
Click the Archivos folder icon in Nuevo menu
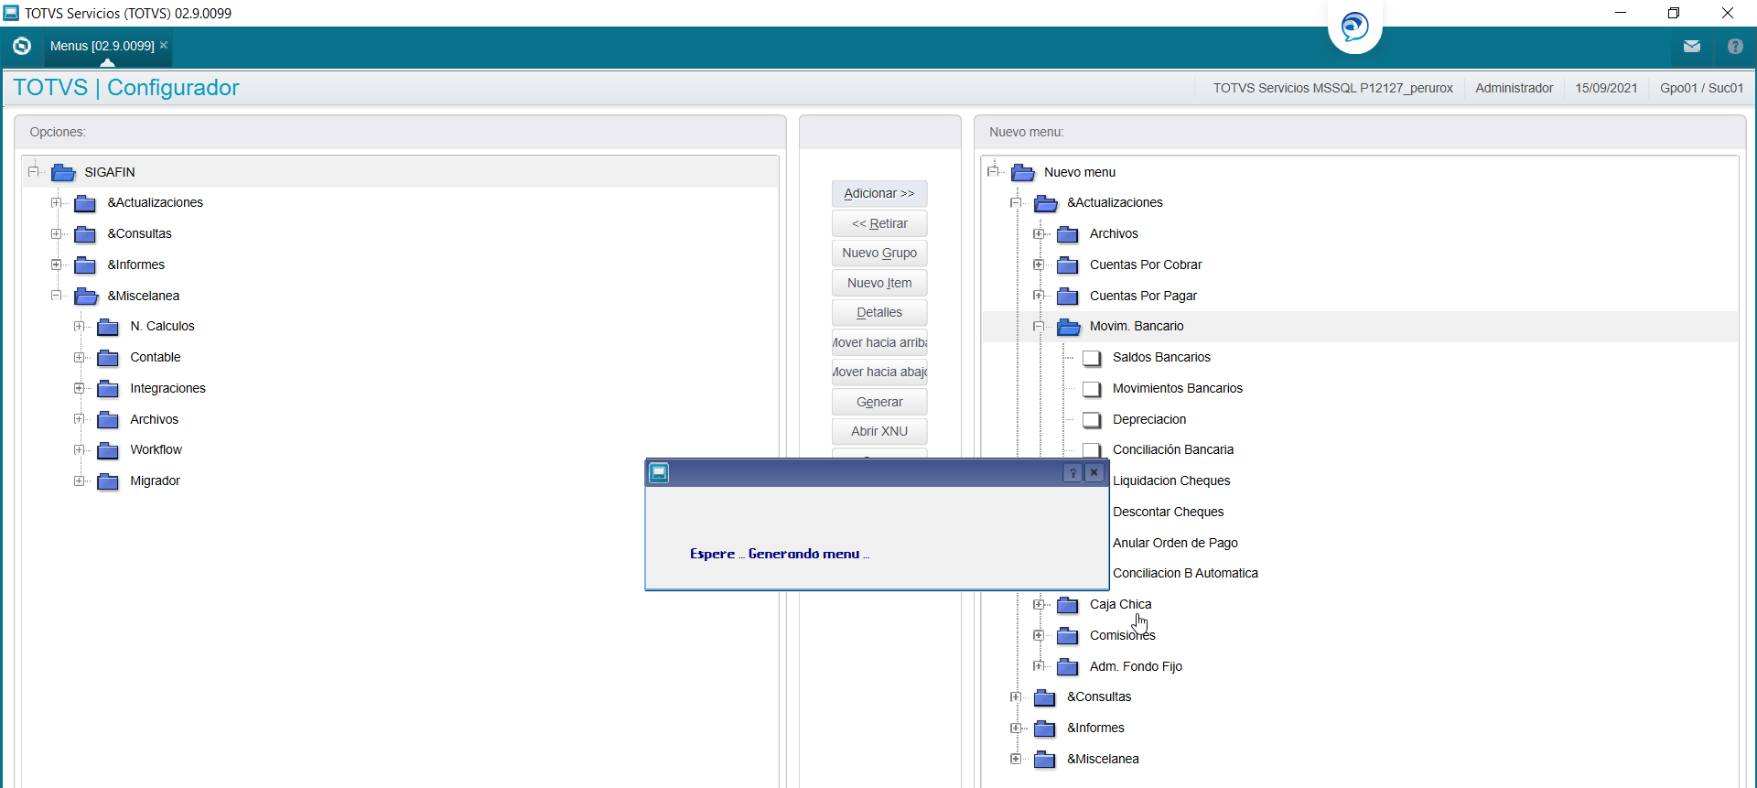coord(1067,234)
